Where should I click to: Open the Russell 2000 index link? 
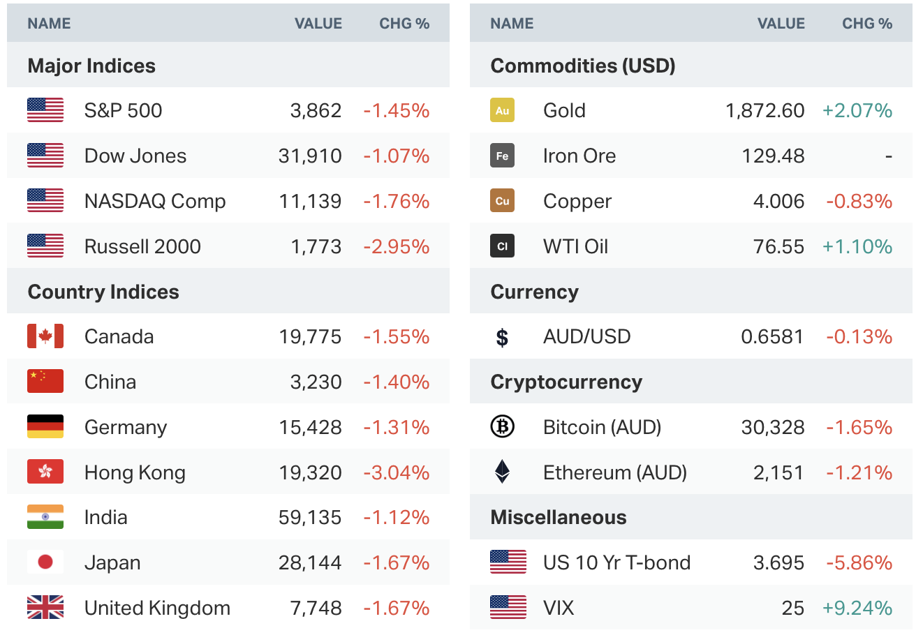142,246
